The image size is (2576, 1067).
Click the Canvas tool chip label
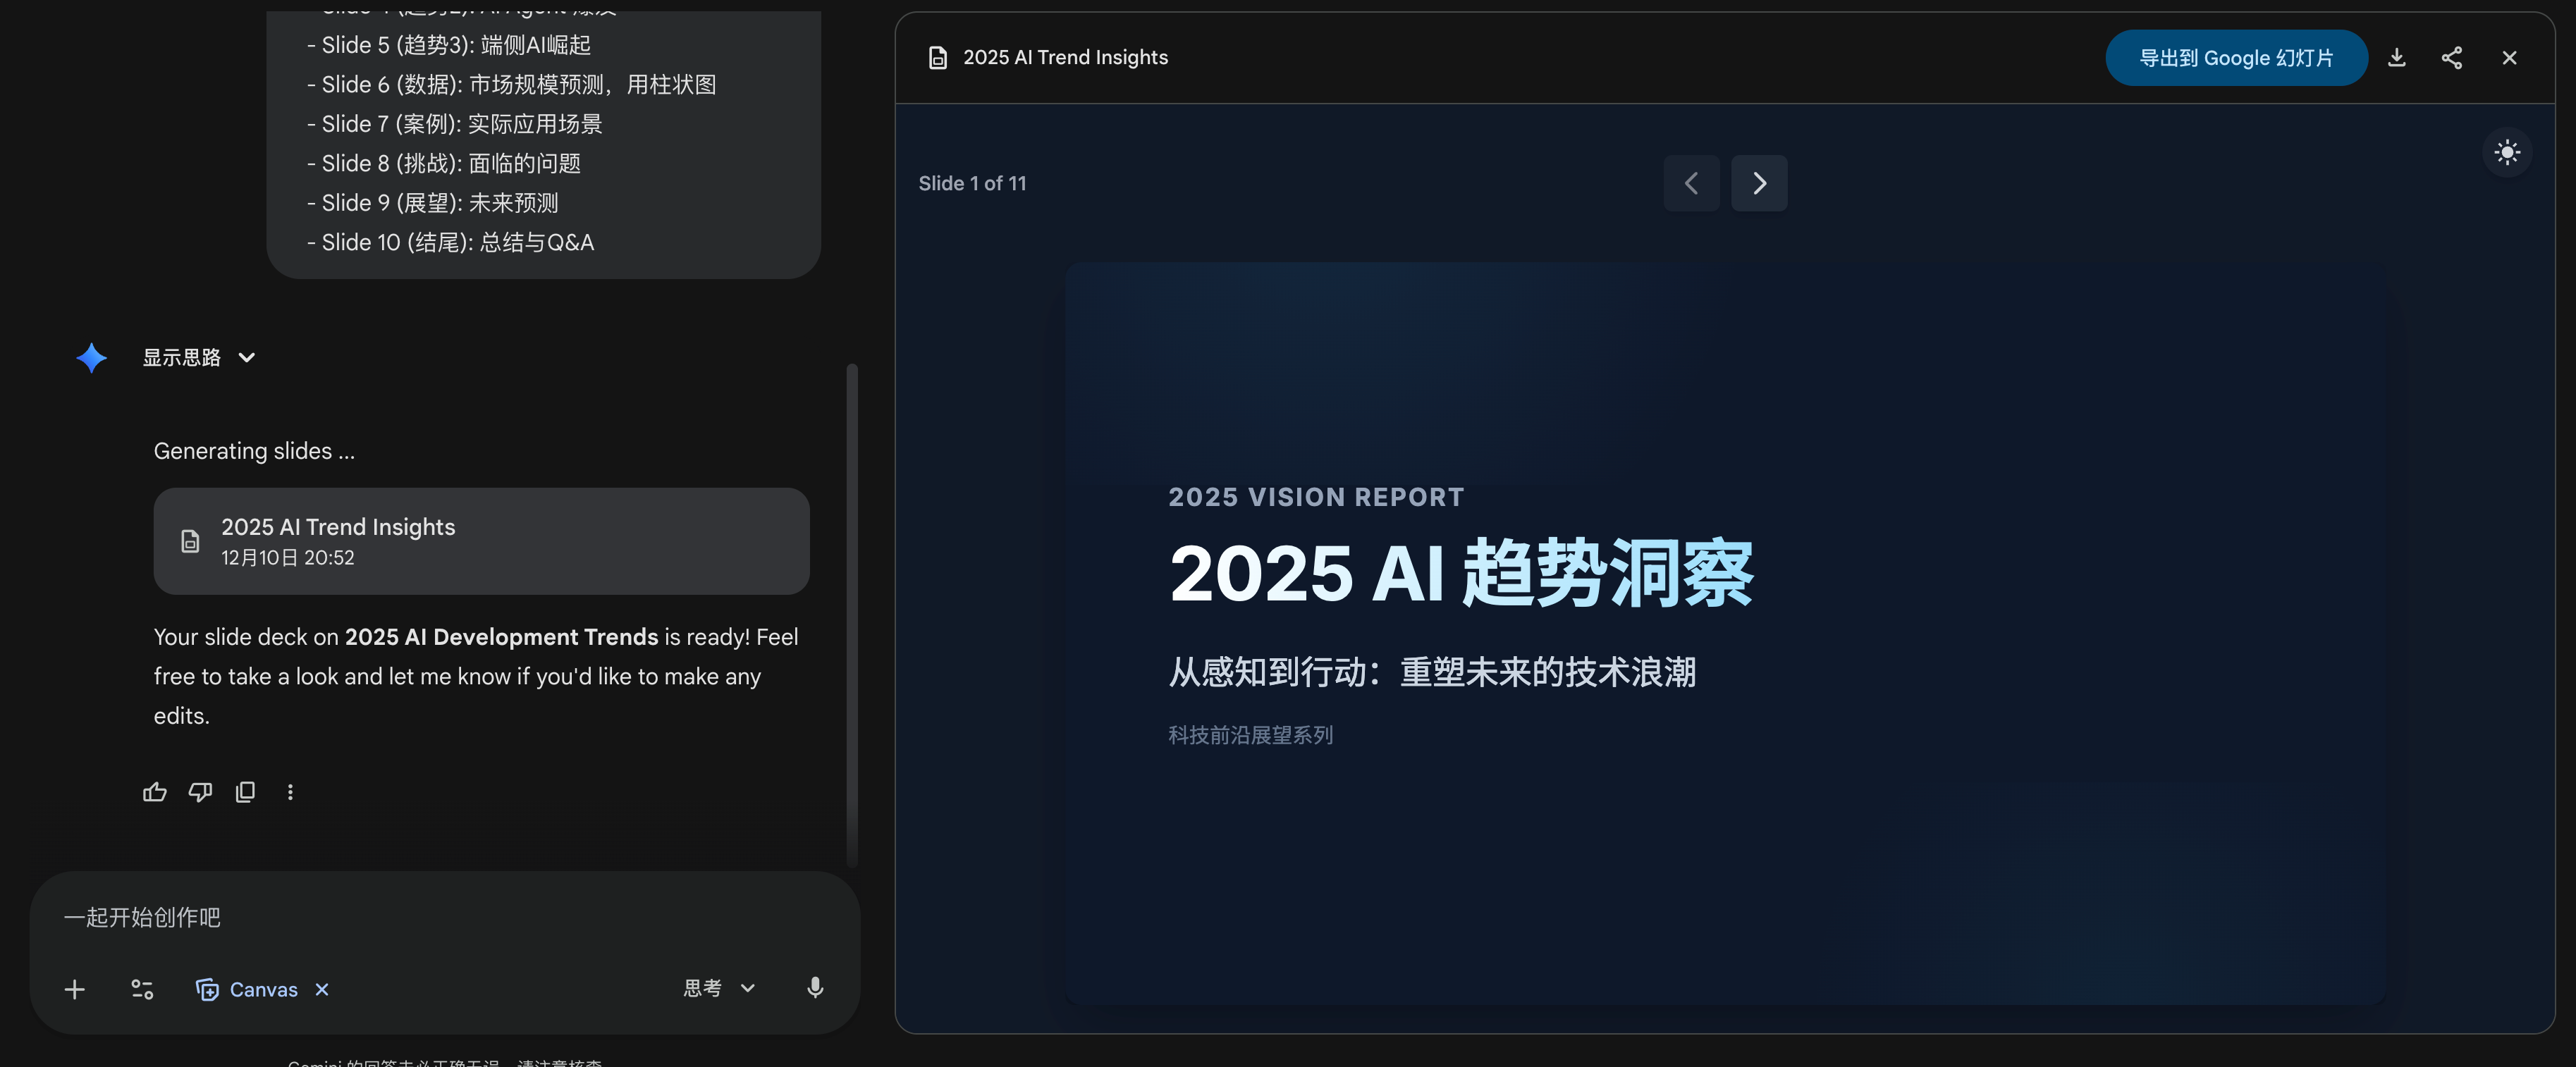click(x=263, y=989)
